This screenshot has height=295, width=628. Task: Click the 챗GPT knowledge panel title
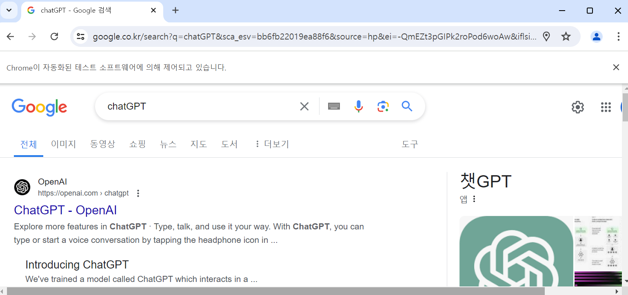point(486,181)
